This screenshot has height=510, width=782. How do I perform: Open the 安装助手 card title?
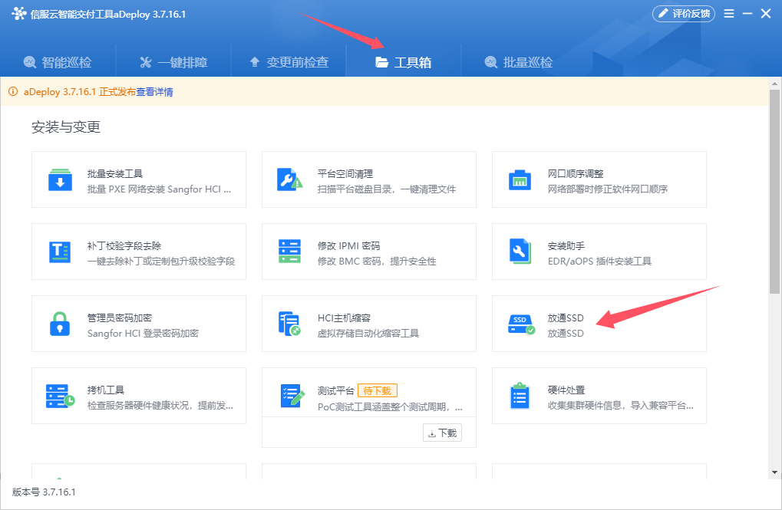pos(566,245)
